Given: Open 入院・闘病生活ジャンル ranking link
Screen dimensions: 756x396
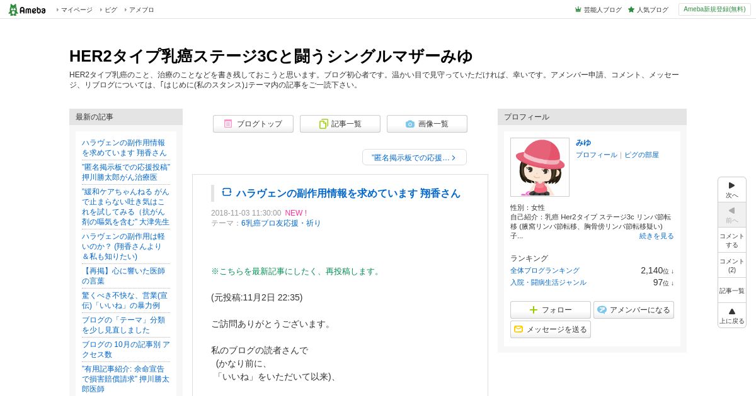Looking at the screenshot, I should click(x=548, y=282).
